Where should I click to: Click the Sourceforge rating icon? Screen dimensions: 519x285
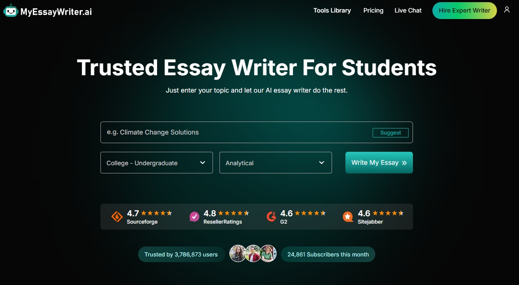click(117, 217)
